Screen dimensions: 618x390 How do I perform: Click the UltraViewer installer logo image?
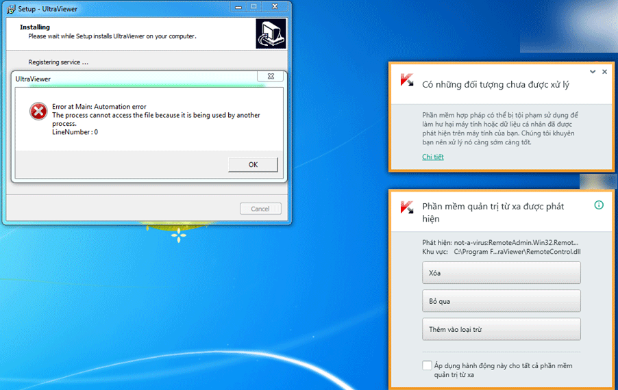(x=271, y=34)
